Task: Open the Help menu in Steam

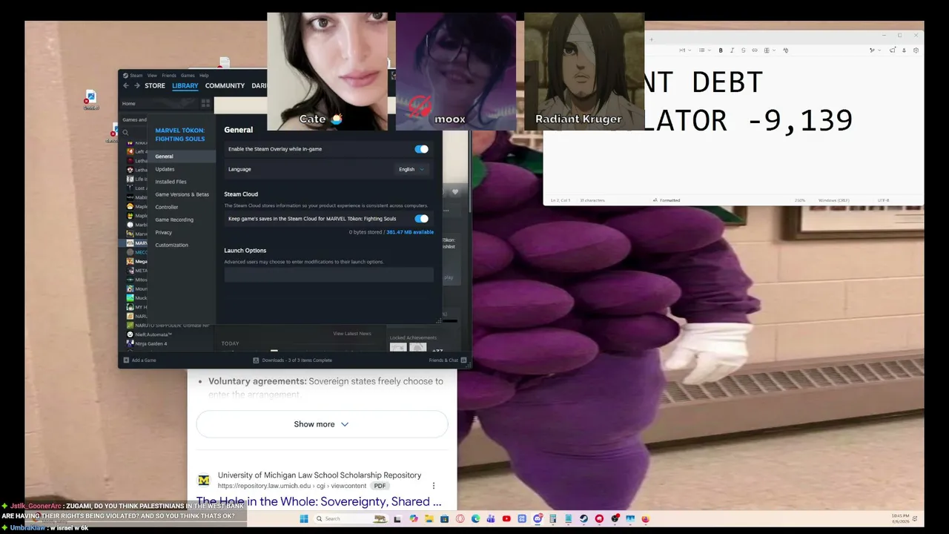Action: [204, 75]
